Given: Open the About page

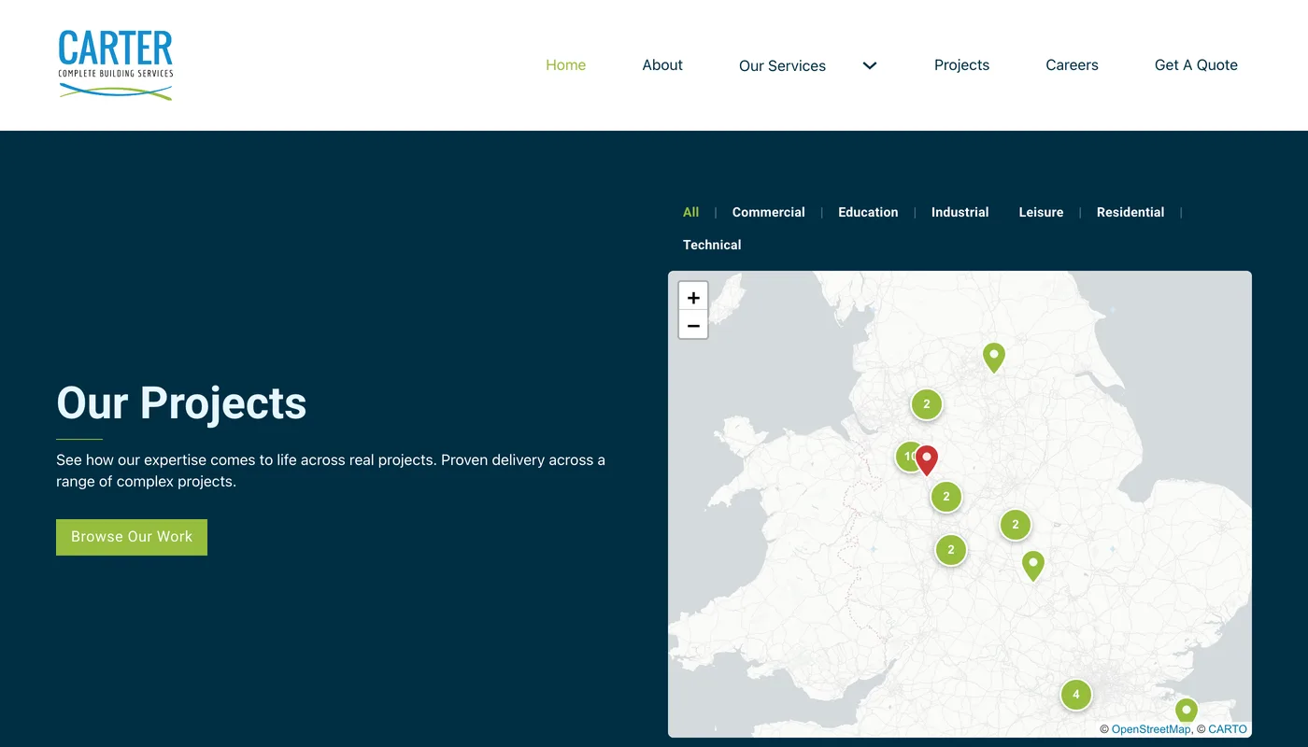Looking at the screenshot, I should click(x=662, y=64).
